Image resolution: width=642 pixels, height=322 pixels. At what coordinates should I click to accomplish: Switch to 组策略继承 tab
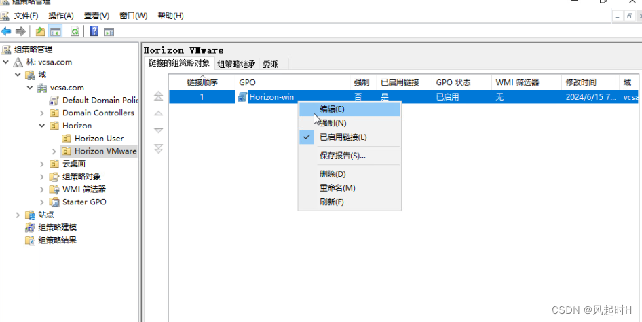coord(237,64)
